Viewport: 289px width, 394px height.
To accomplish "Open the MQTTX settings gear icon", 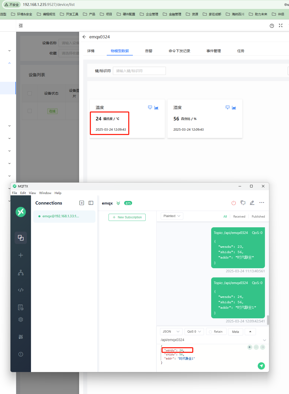I will pos(21,319).
